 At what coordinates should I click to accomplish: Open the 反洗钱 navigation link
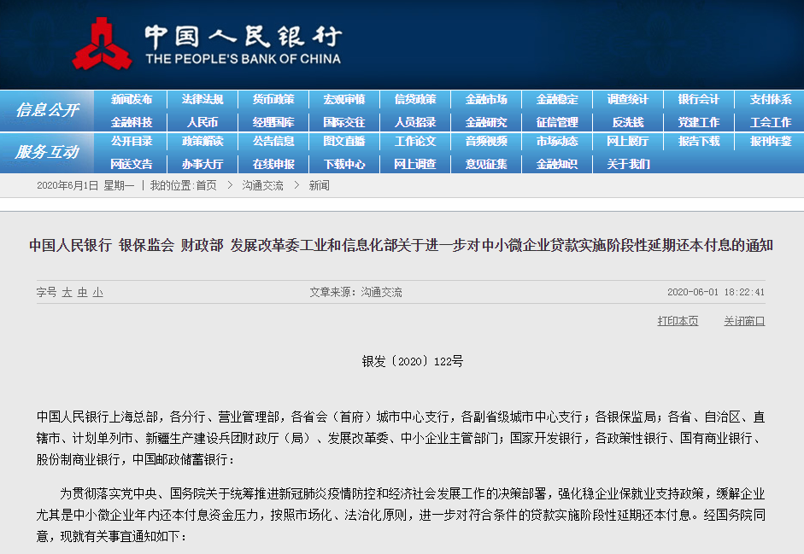pyautogui.click(x=628, y=122)
